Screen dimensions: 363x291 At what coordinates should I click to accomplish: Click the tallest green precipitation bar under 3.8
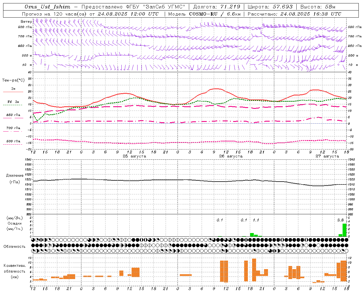click(x=345, y=230)
